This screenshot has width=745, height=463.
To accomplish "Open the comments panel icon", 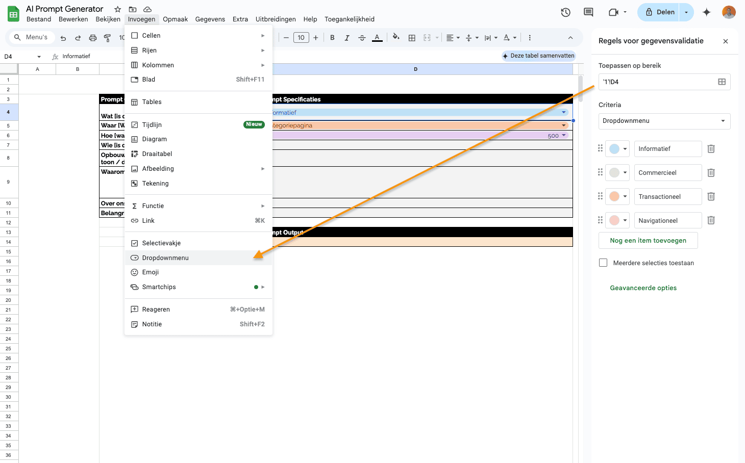I will [x=588, y=12].
